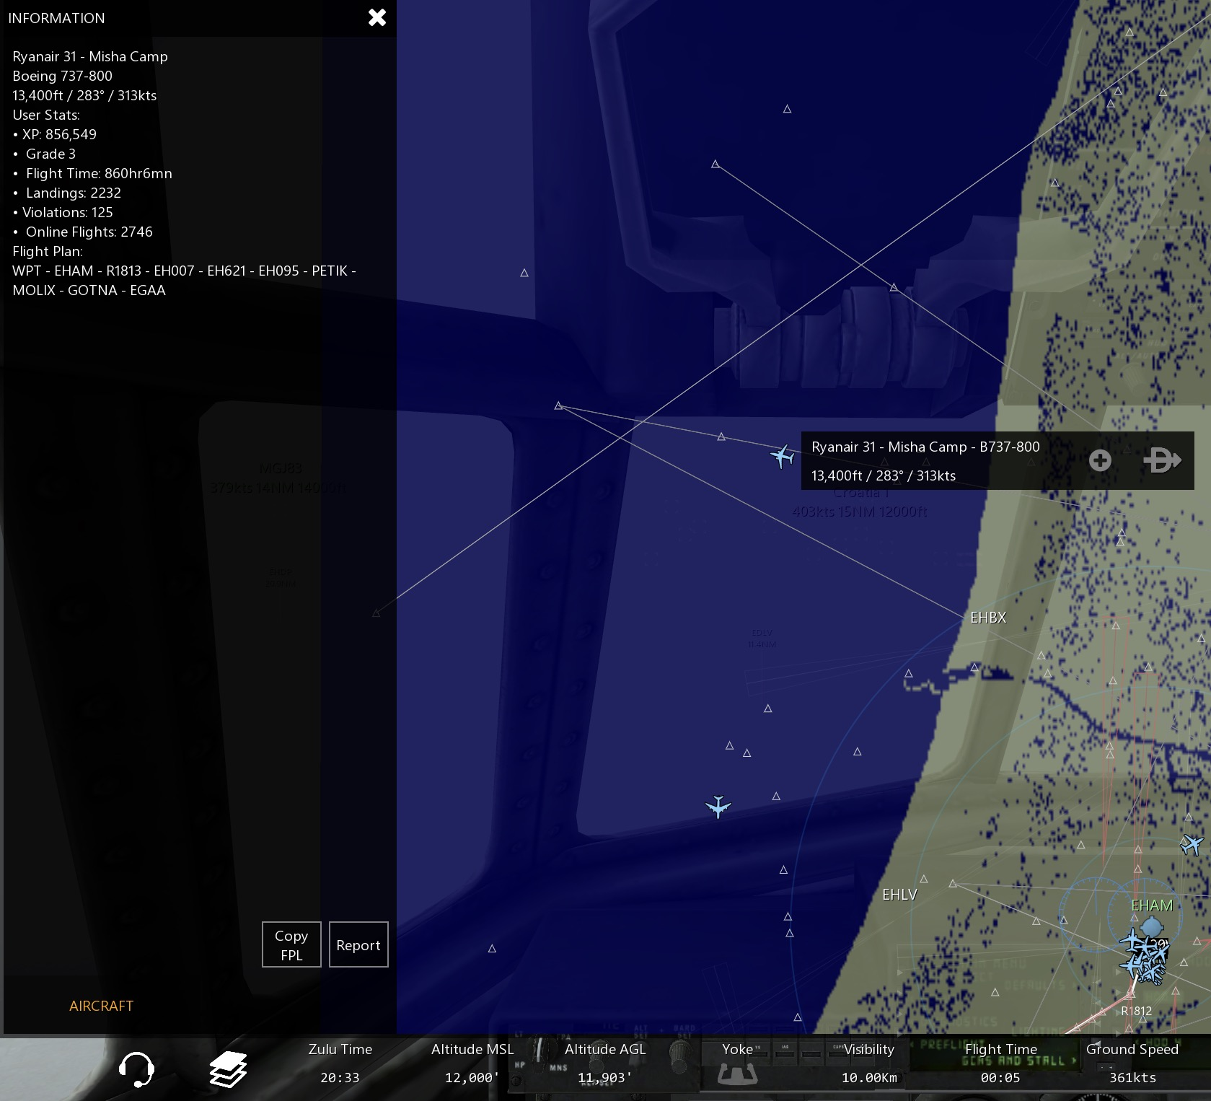Click the plus icon in the Ryanair popup
The width and height of the screenshot is (1211, 1101).
[x=1100, y=460]
